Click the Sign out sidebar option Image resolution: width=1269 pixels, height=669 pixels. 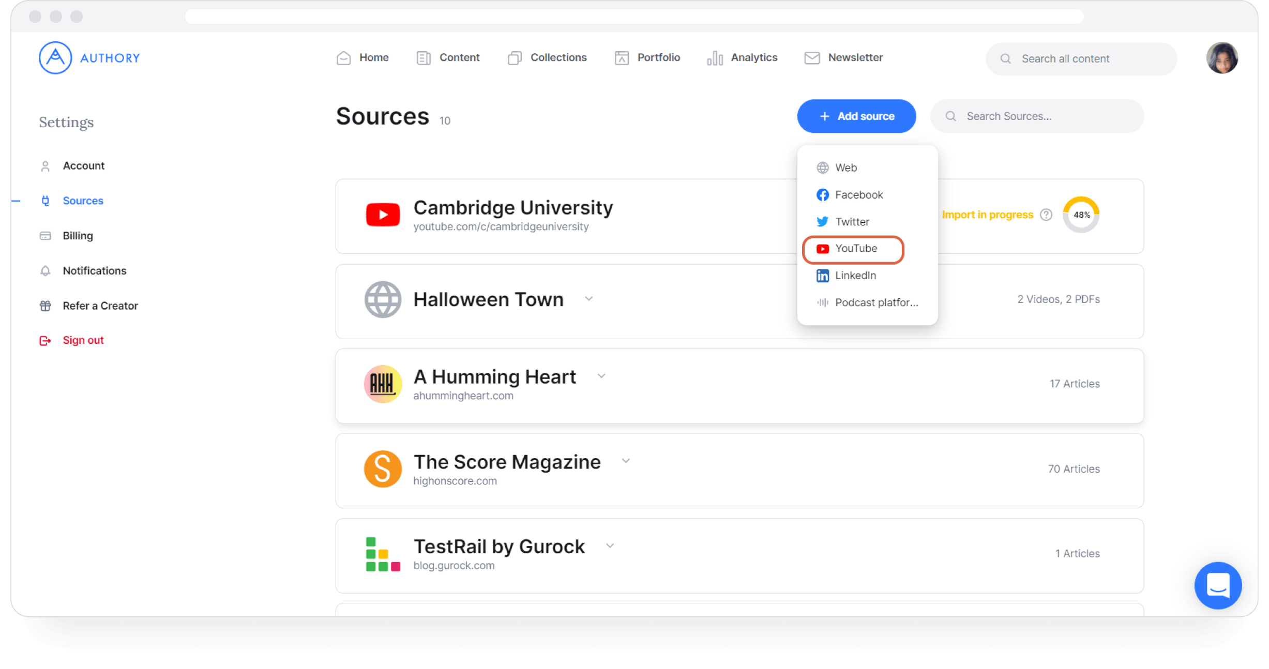(x=83, y=339)
